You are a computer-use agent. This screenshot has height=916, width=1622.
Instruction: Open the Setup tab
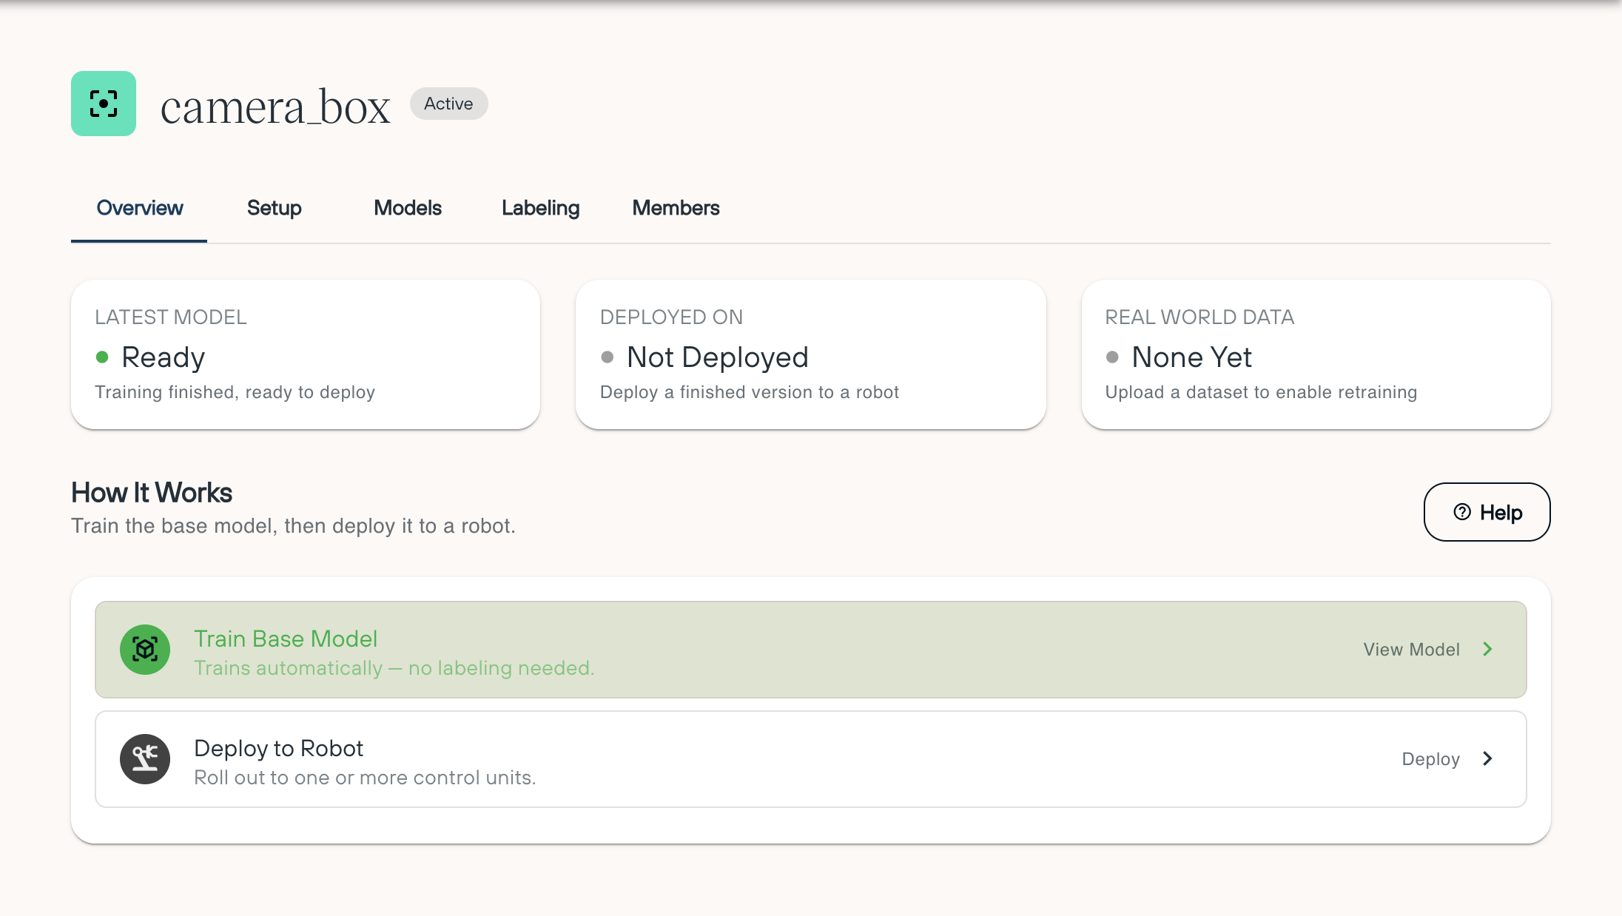point(274,208)
